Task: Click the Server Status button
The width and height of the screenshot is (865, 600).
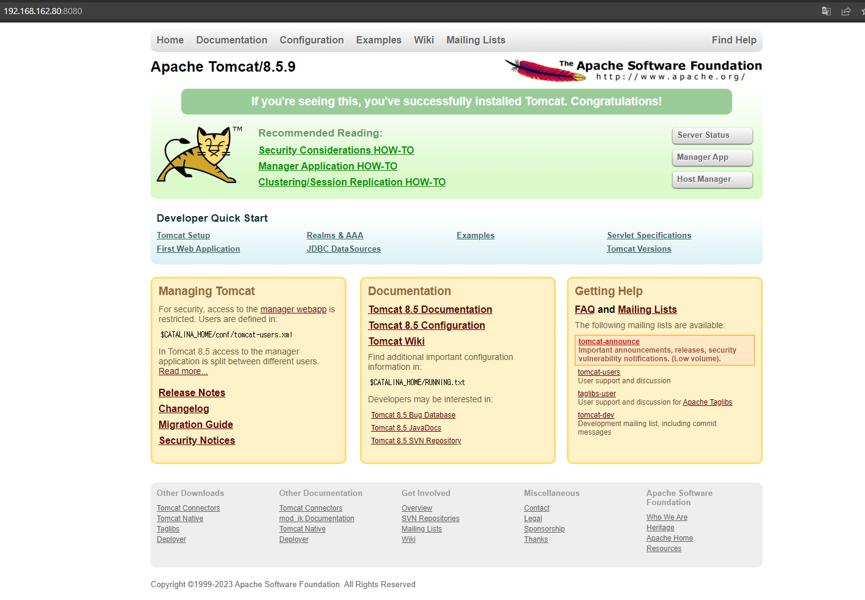Action: tap(713, 135)
